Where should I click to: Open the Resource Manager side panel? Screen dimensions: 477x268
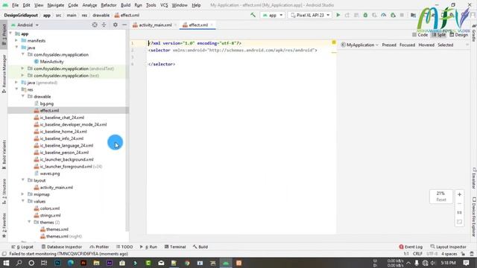coord(4,74)
